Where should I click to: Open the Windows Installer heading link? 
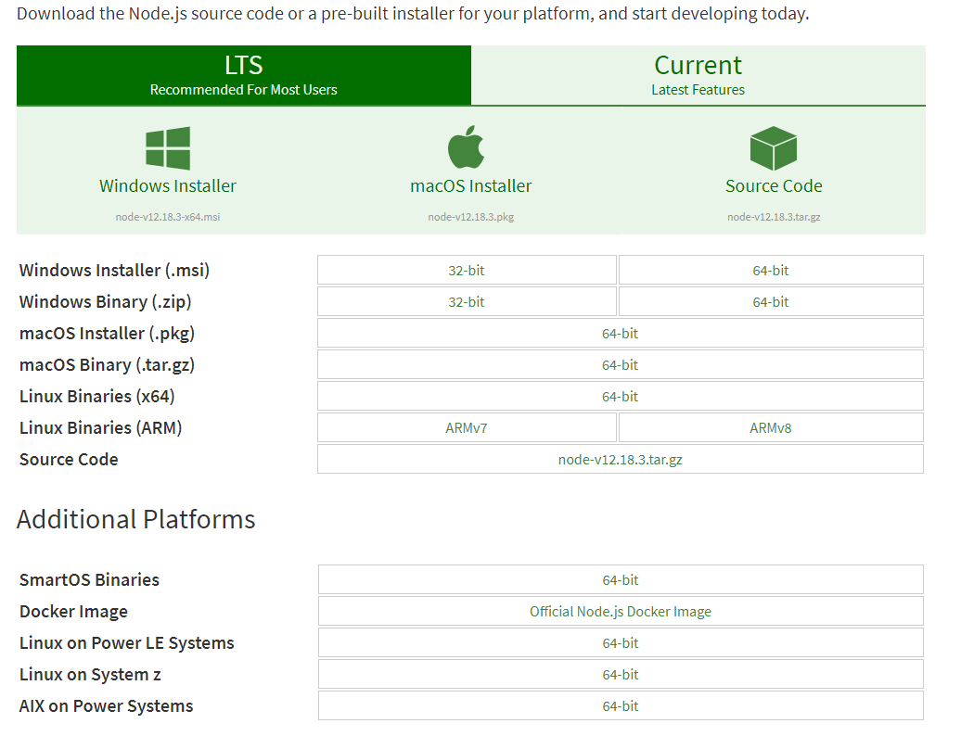click(168, 185)
